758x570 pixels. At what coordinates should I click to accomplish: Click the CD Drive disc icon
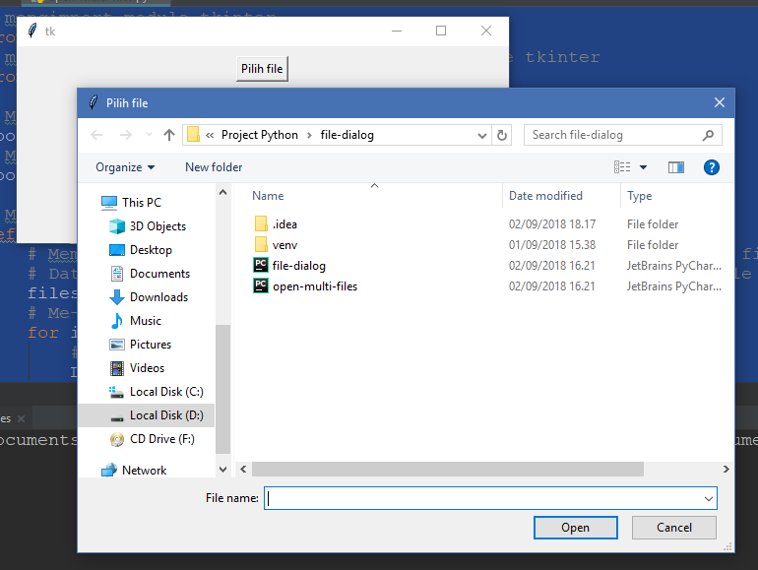(x=117, y=439)
